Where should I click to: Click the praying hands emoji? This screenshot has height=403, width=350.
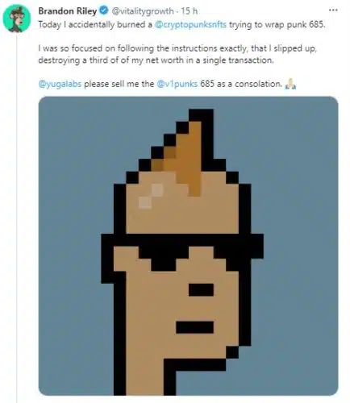coord(291,84)
